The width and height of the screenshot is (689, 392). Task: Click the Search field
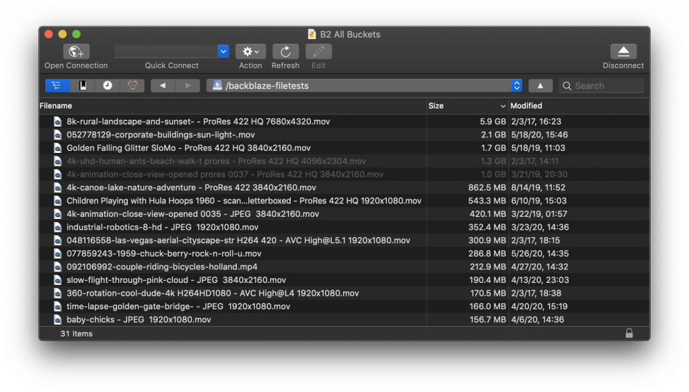601,86
